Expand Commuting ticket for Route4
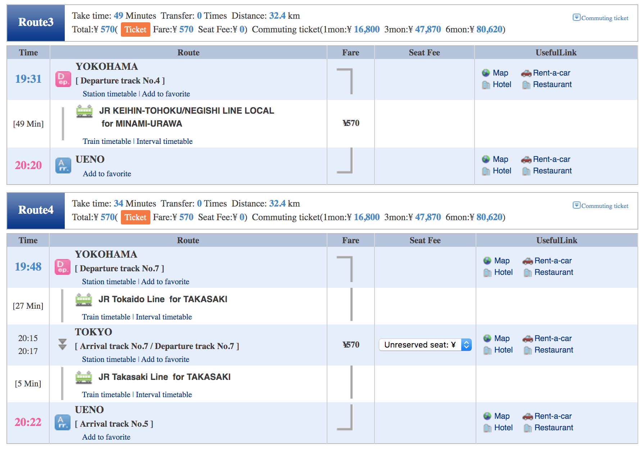The width and height of the screenshot is (644, 449). [600, 206]
